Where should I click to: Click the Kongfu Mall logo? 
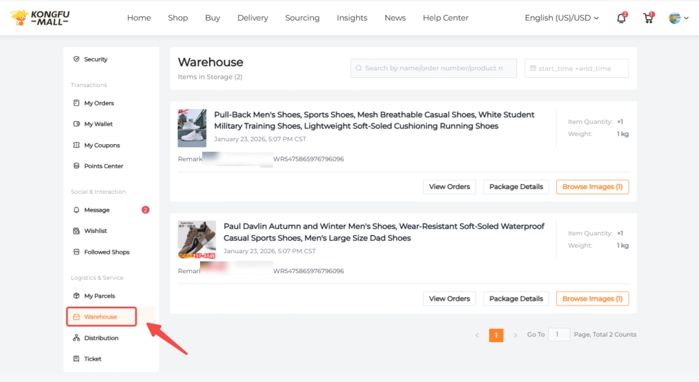(40, 18)
